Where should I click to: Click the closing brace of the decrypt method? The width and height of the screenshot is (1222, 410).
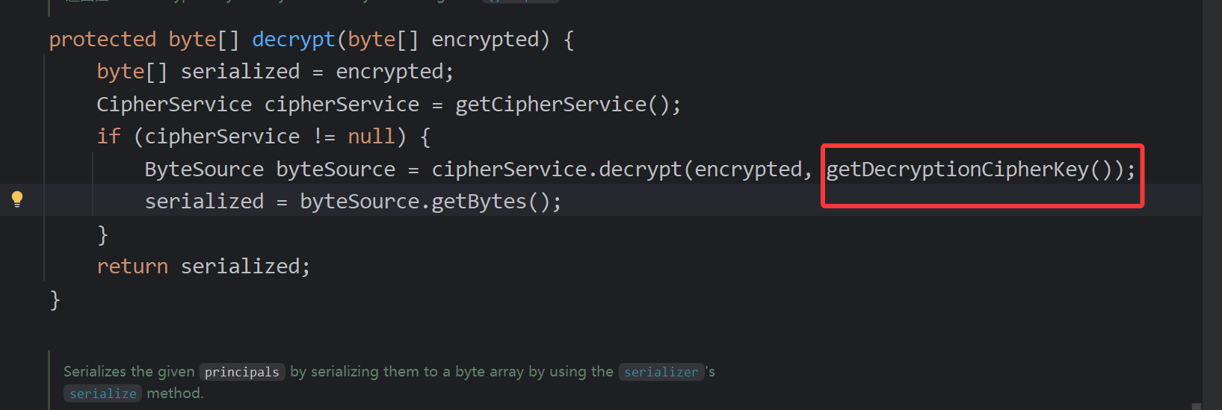click(55, 299)
